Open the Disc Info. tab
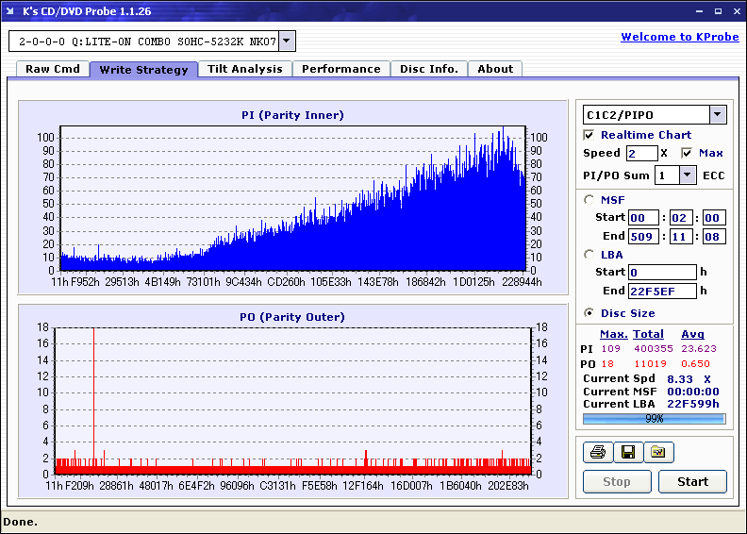The image size is (747, 534). pyautogui.click(x=429, y=69)
